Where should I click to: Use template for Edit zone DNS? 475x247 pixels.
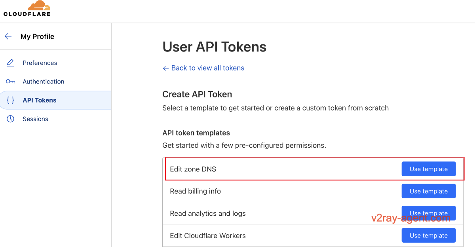[x=429, y=169]
